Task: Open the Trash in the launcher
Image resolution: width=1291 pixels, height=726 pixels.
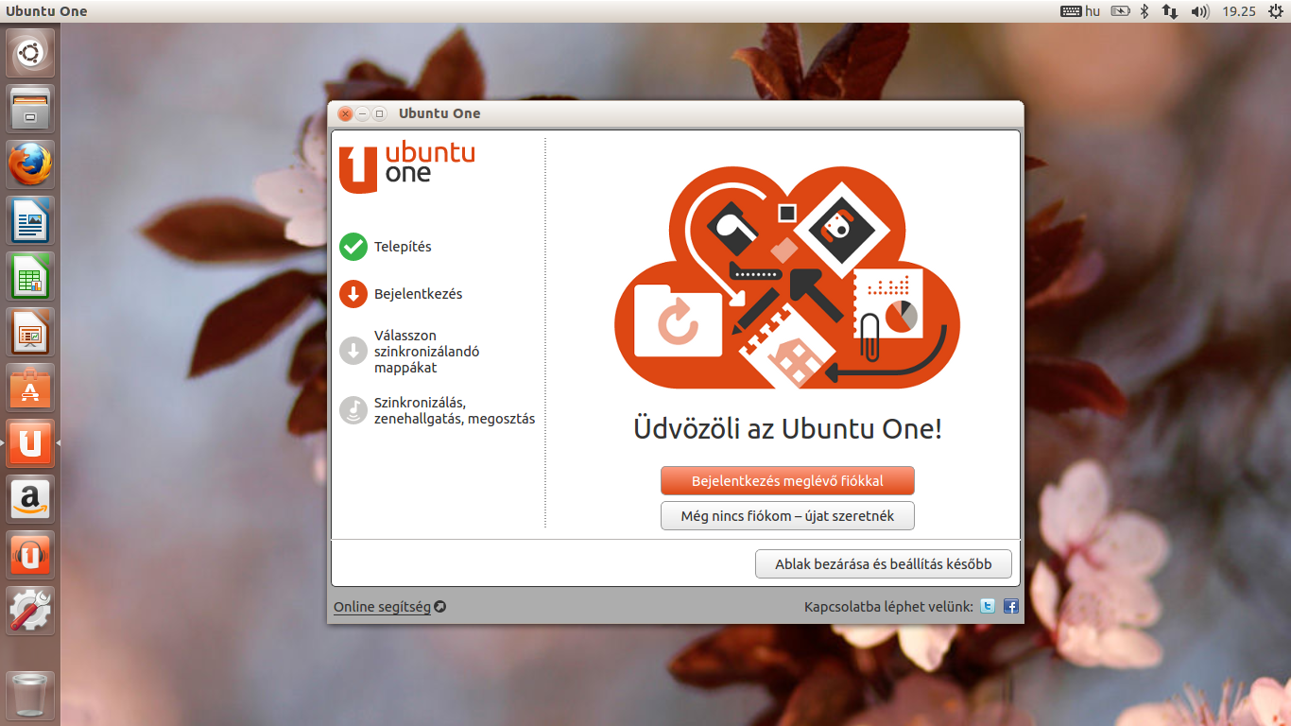Action: [x=30, y=696]
